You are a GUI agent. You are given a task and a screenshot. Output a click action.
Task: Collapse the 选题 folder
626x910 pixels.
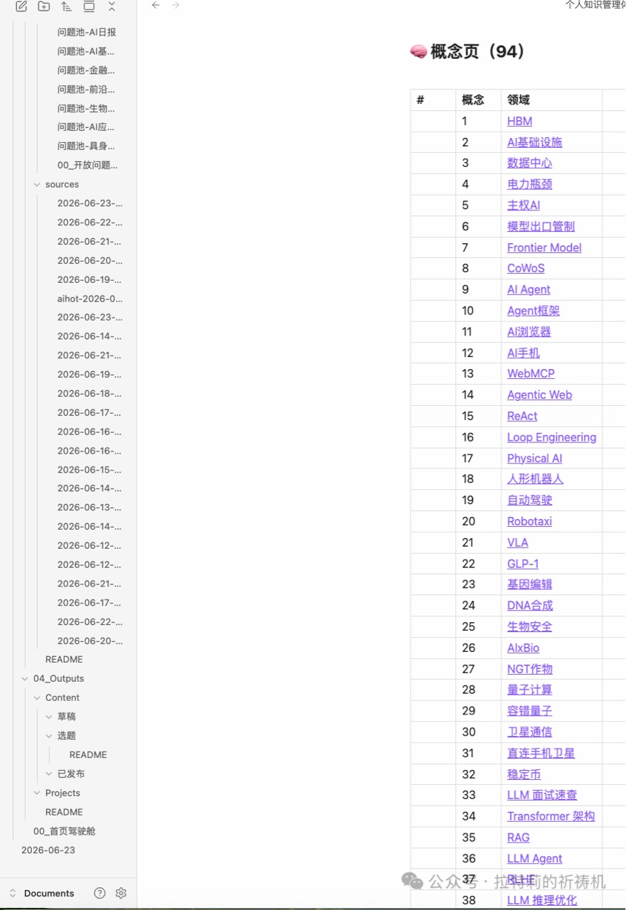pyautogui.click(x=49, y=736)
